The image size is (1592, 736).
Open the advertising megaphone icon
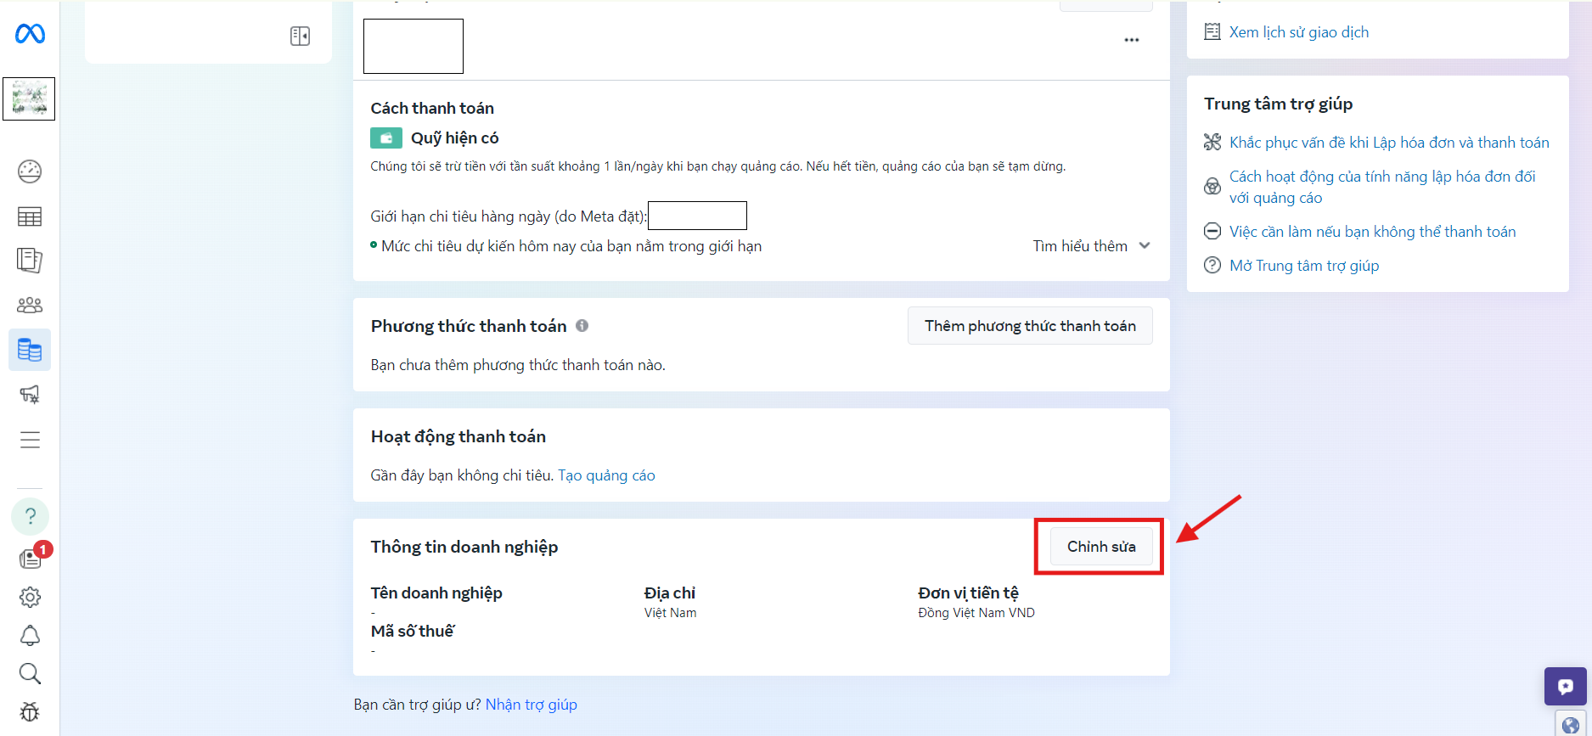pyautogui.click(x=30, y=394)
